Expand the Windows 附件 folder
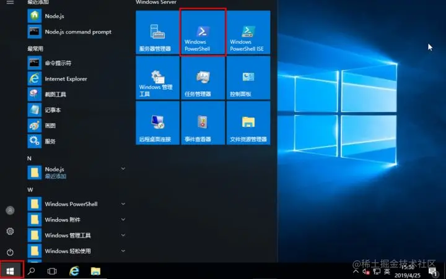The height and width of the screenshot is (279, 446). 77,220
